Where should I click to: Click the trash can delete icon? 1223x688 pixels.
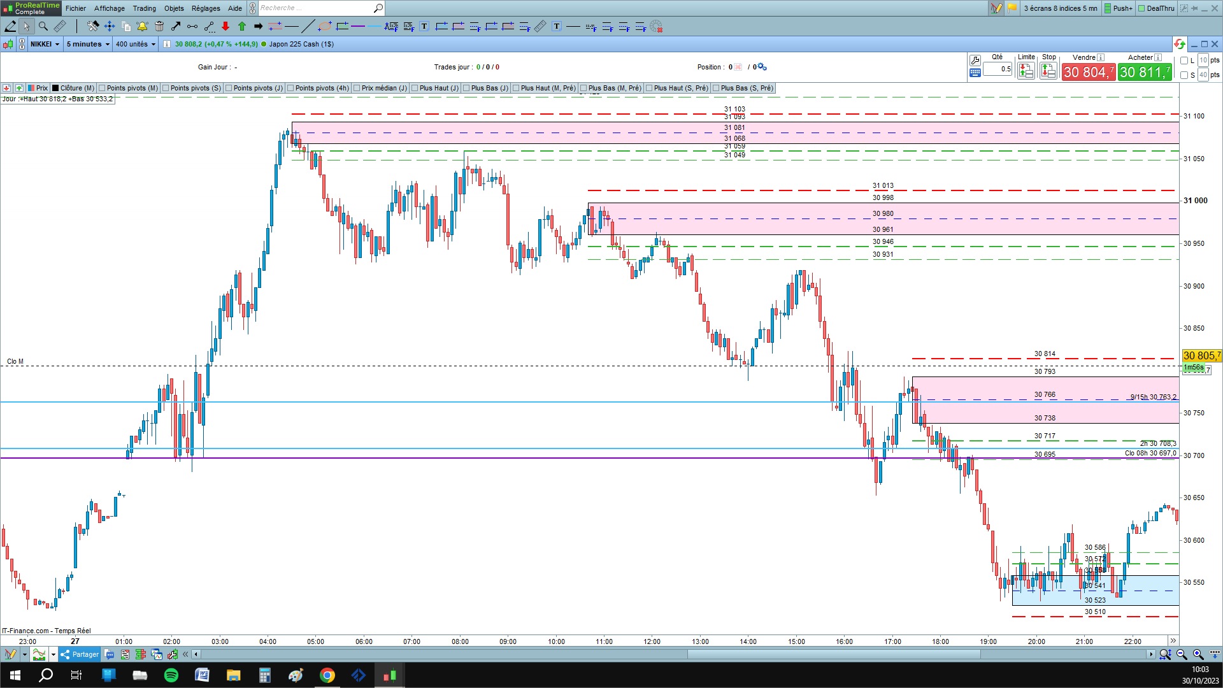pos(159,26)
